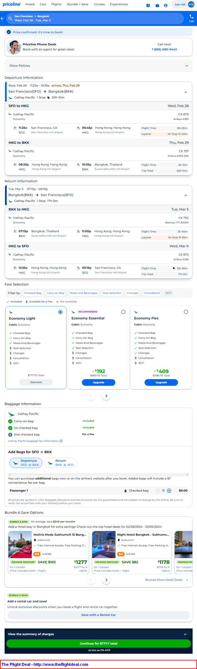Click the search magnifier icon
Image resolution: width=197 pixels, height=669 pixels.
[x=10, y=19]
